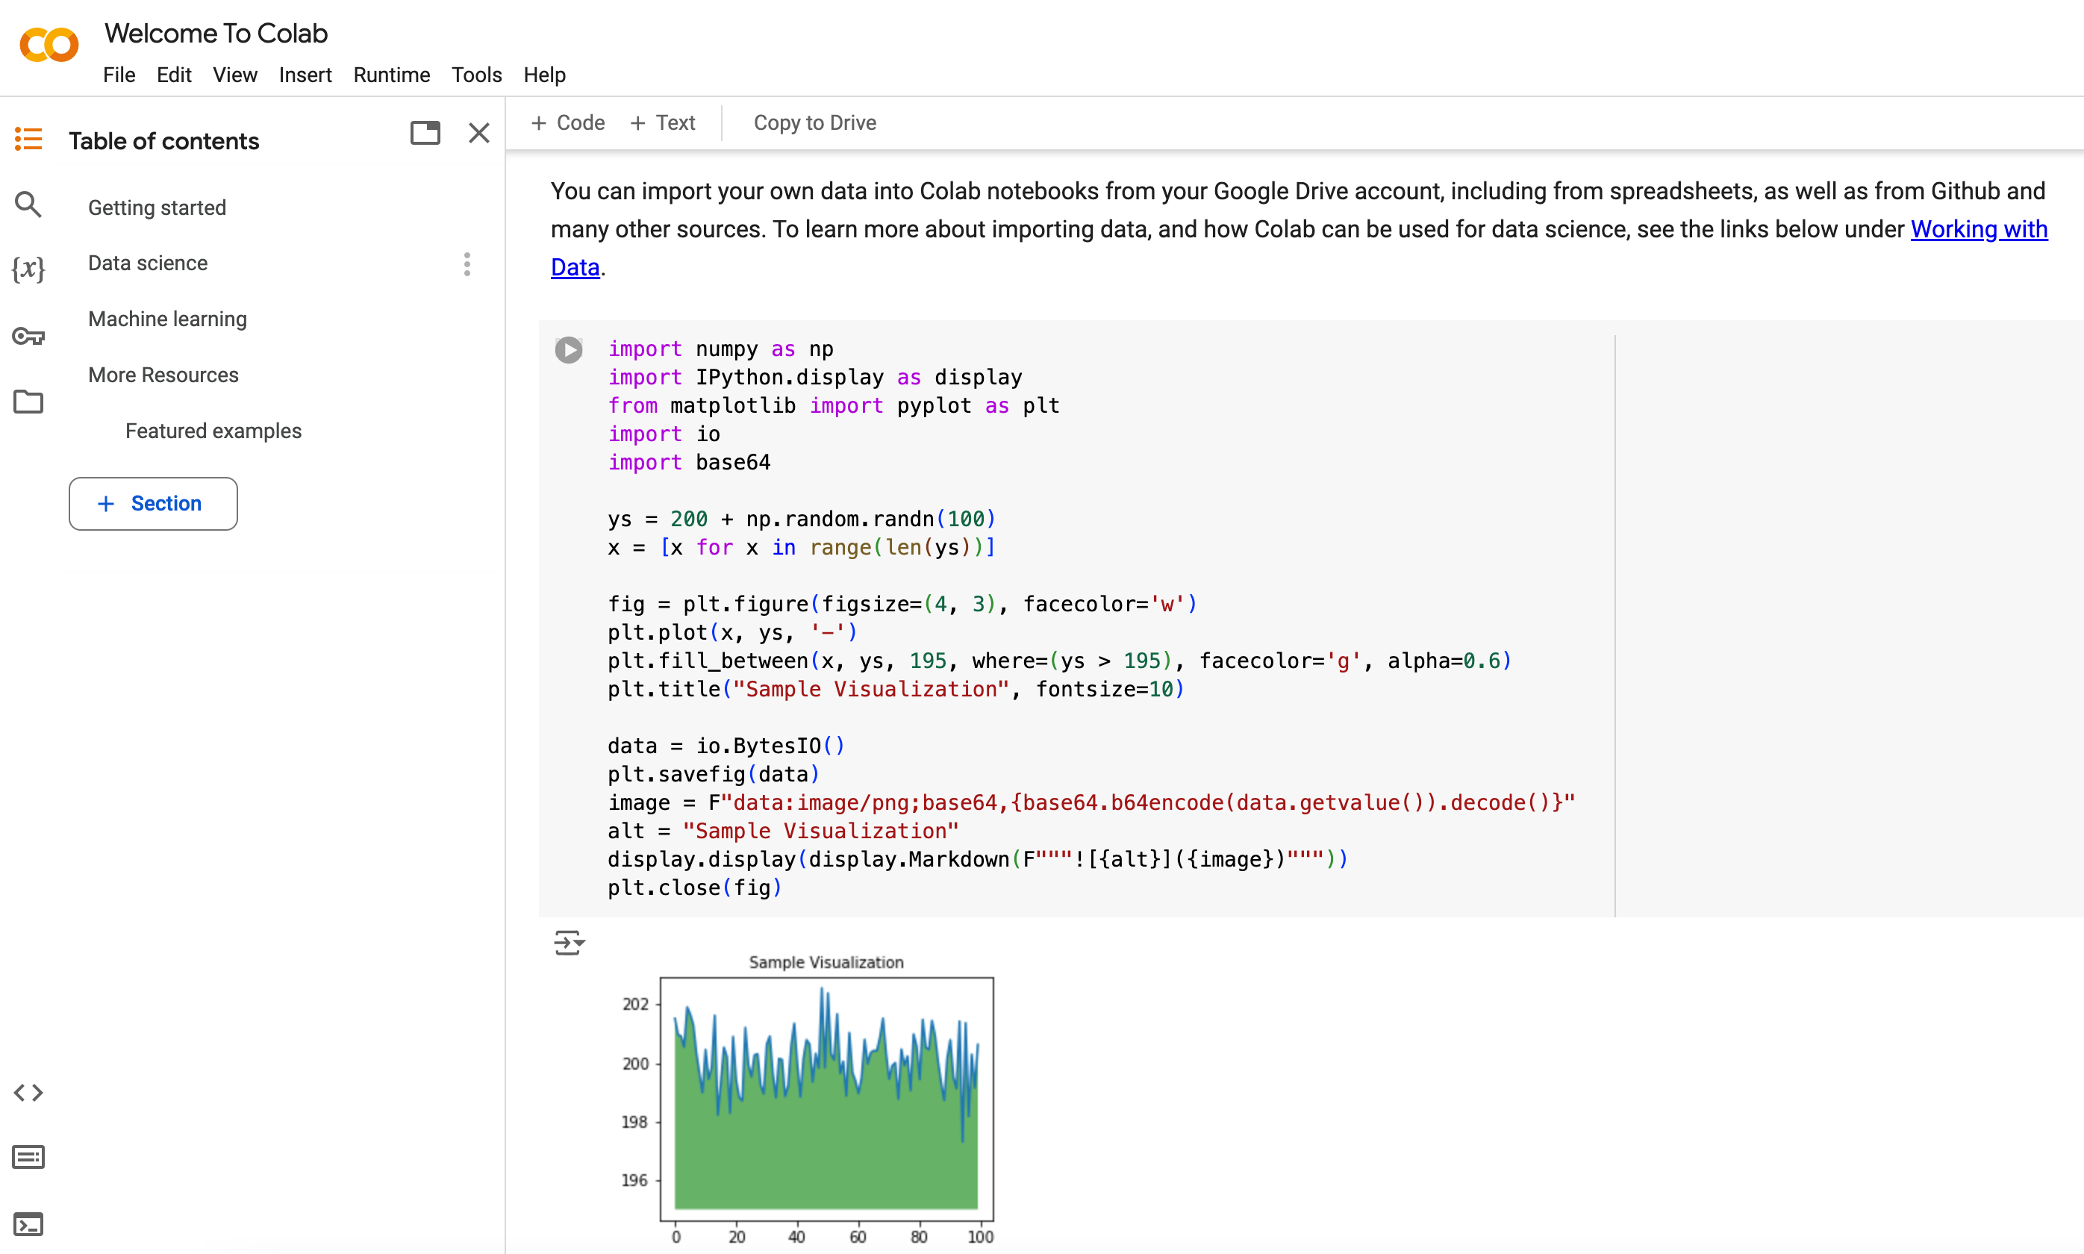Go to More Resources section
Image resolution: width=2084 pixels, height=1254 pixels.
coord(163,375)
